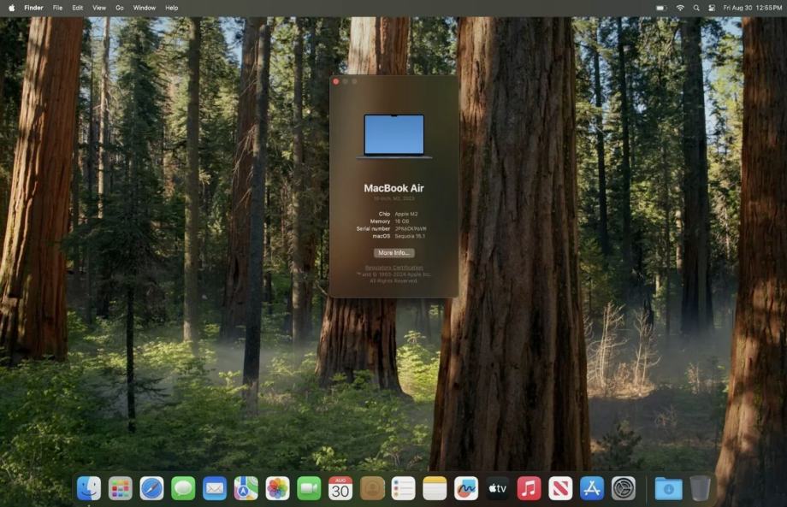Launch Reminders from the Dock
The height and width of the screenshot is (507, 787).
click(404, 488)
